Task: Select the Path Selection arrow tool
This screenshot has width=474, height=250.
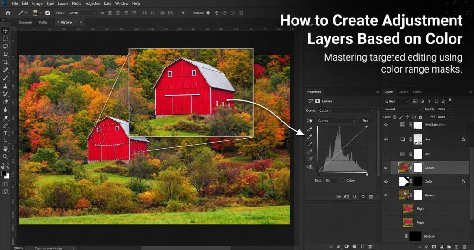Action: click(x=5, y=141)
